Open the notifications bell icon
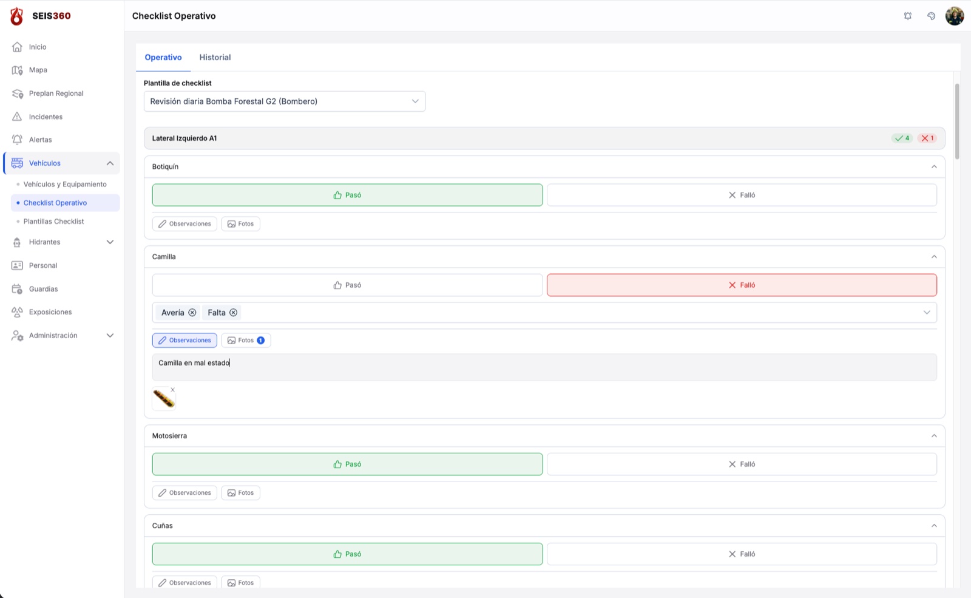 coord(907,16)
